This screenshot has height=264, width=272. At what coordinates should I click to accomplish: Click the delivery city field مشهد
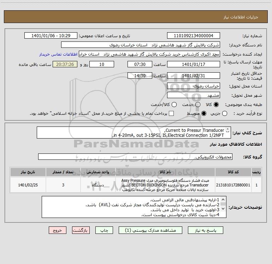194,95
